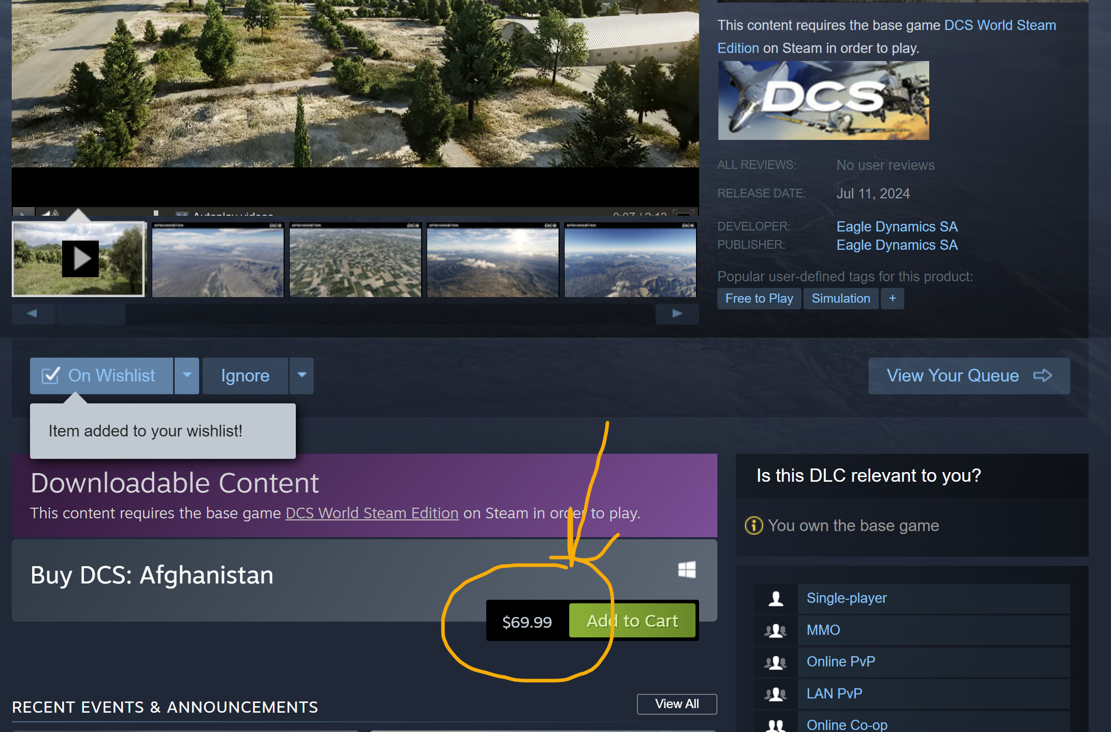Viewport: 1111px width, 732px height.
Task: Click the Ignore button
Action: pos(245,376)
